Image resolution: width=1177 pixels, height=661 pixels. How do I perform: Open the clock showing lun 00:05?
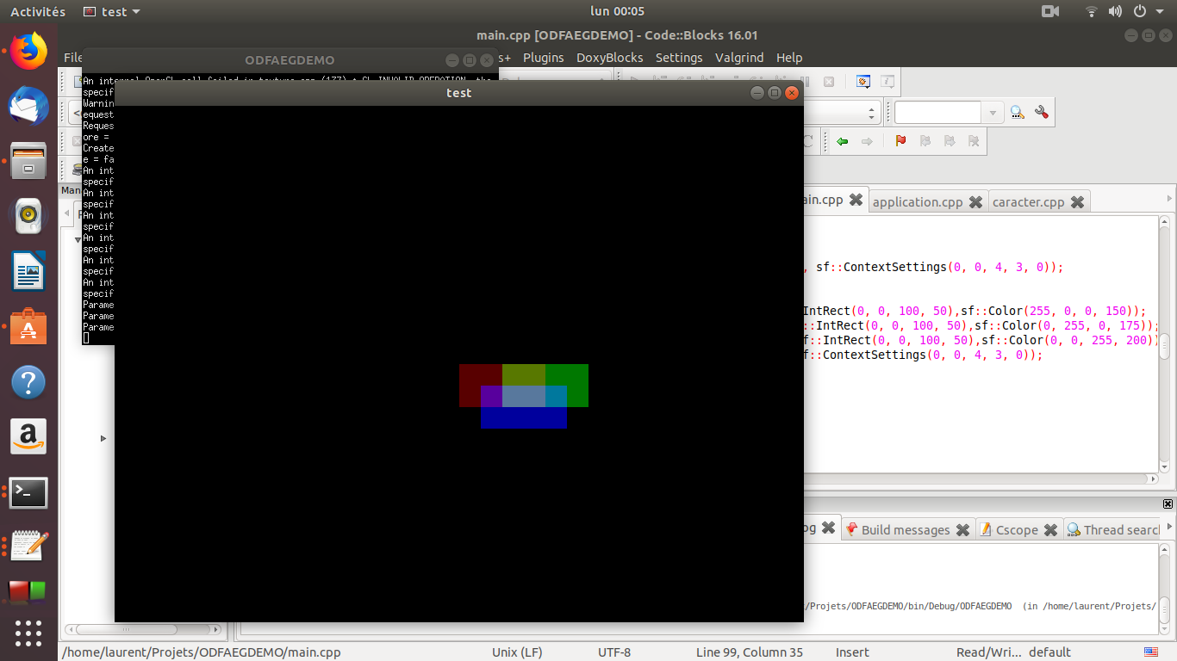(x=617, y=11)
